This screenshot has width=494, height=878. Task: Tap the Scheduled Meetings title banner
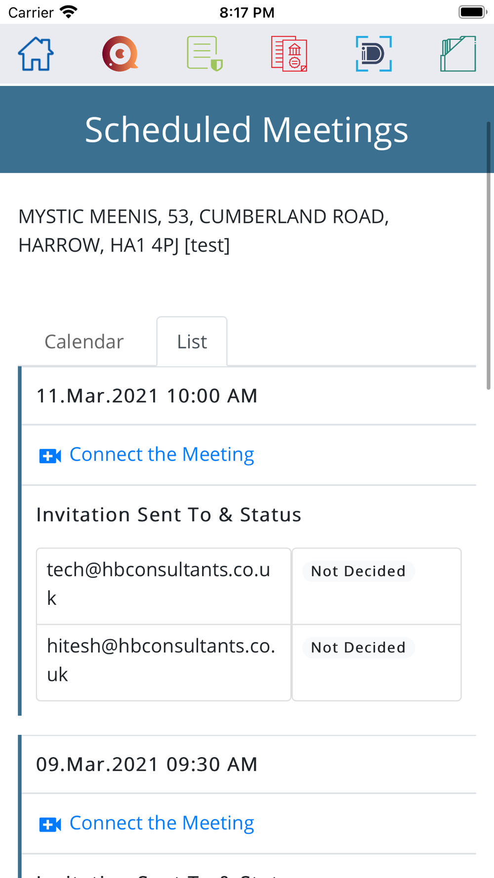click(x=247, y=129)
